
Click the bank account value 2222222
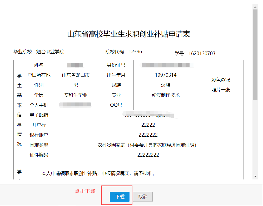(x=148, y=135)
